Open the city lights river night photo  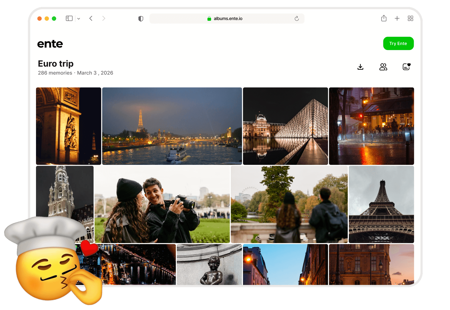pos(138,264)
